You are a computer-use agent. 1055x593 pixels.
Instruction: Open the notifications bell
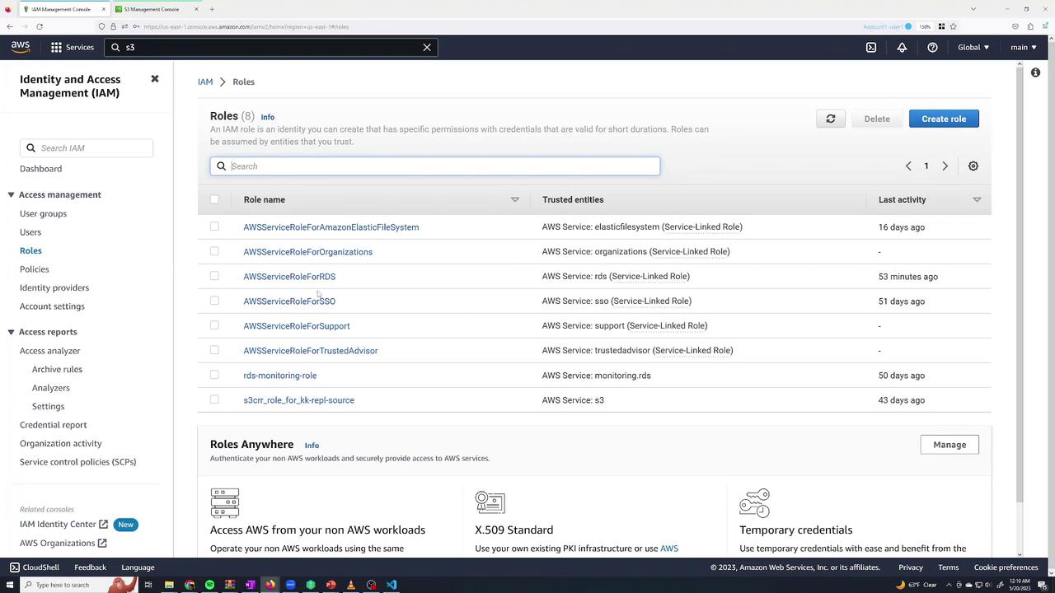point(902,47)
